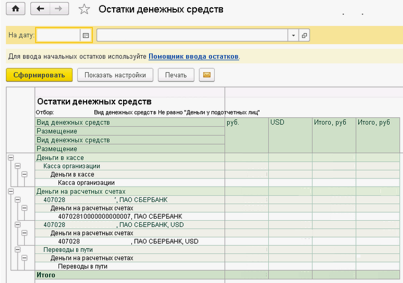The width and height of the screenshot is (403, 283).
Task: Open the calendar picker for На дату
Action: [x=86, y=35]
